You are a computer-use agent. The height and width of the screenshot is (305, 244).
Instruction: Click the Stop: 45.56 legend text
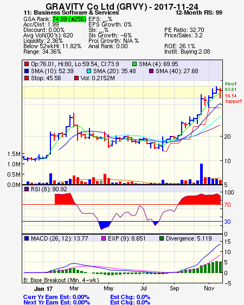[x=46, y=78]
